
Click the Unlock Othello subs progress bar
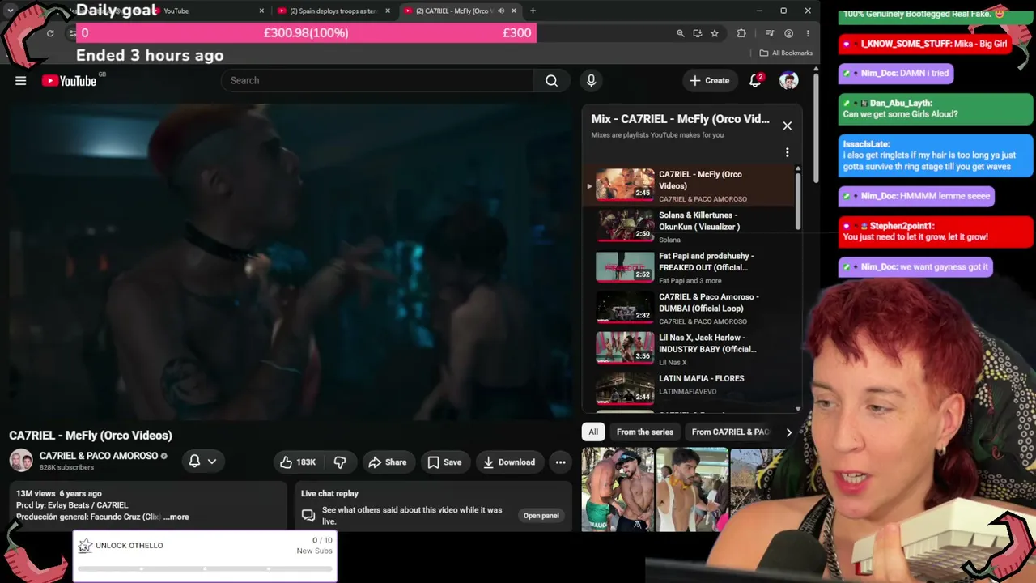(206, 569)
